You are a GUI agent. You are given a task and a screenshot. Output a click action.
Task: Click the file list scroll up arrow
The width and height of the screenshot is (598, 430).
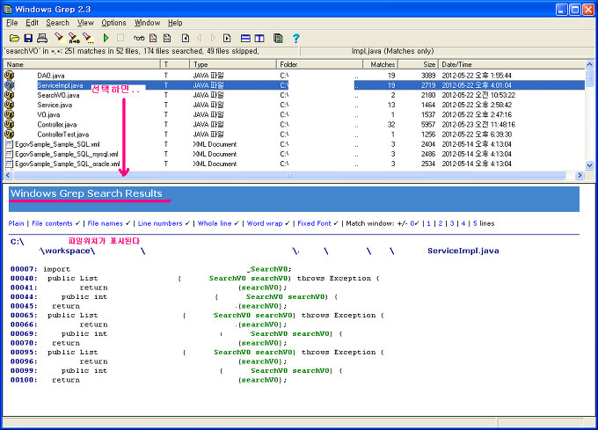[589, 64]
